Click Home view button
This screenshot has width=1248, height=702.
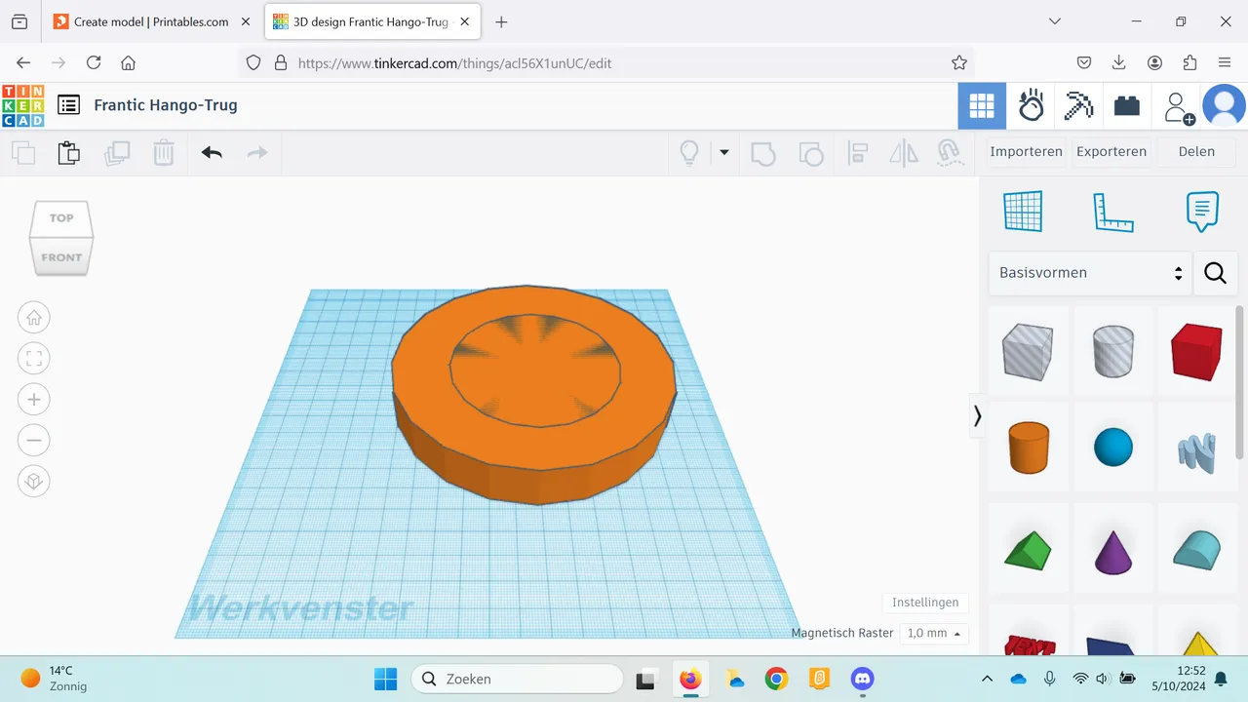pos(34,317)
